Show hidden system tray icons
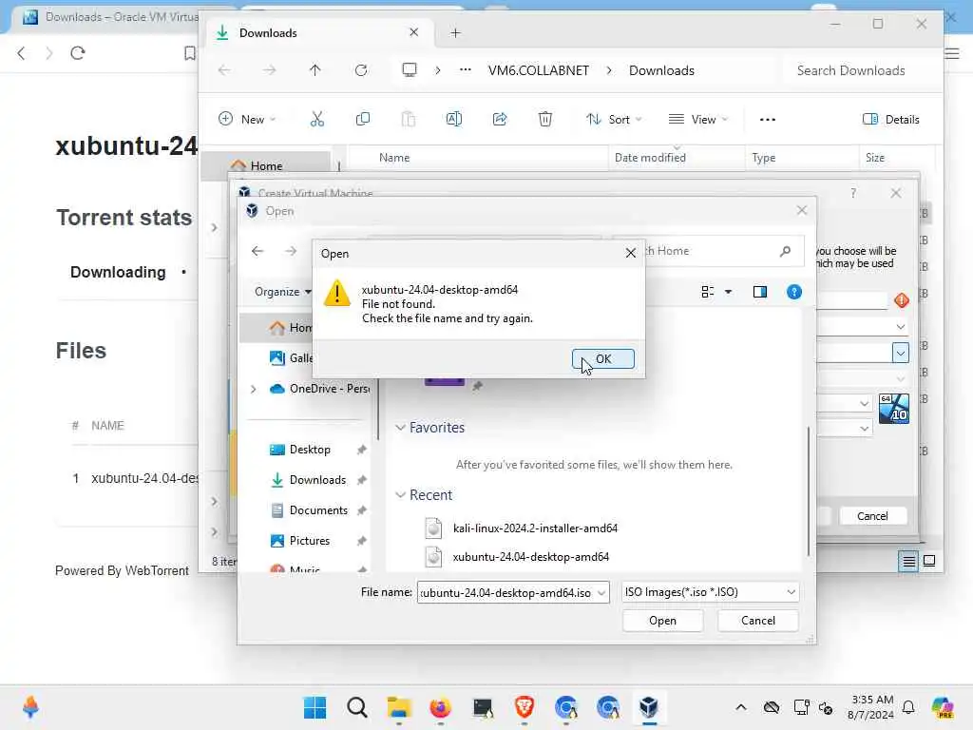This screenshot has height=730, width=973. [741, 707]
